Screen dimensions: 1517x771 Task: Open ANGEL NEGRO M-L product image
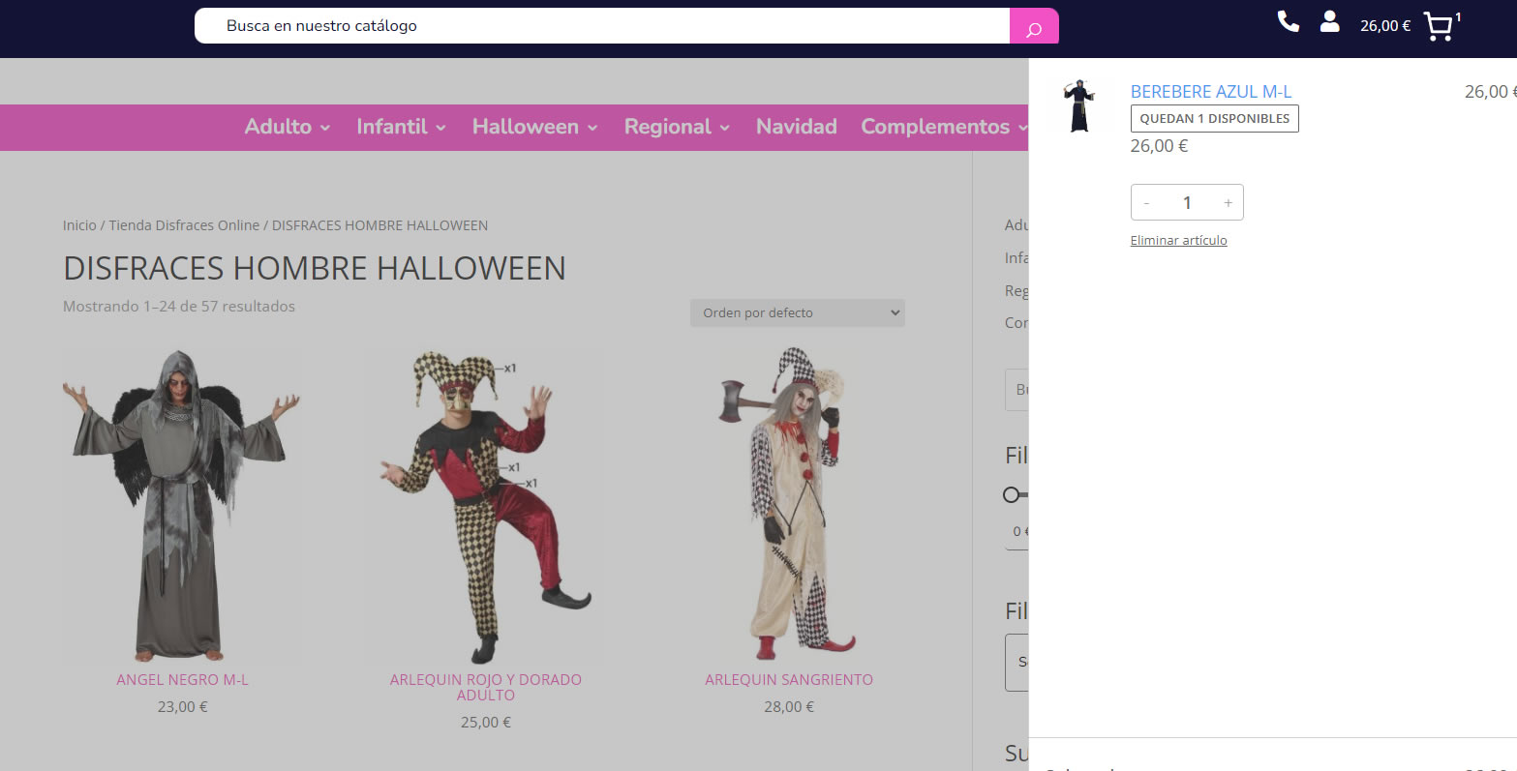tap(182, 505)
